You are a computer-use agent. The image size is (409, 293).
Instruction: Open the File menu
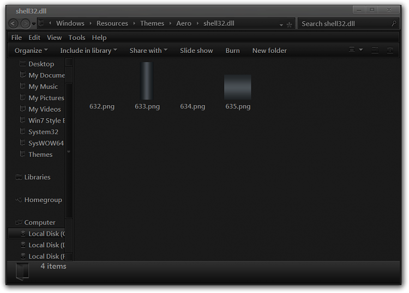pyautogui.click(x=16, y=38)
